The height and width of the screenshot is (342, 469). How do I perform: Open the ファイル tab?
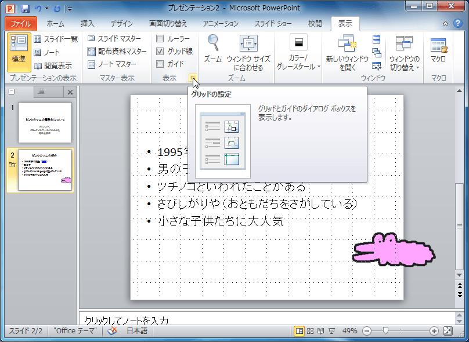21,24
